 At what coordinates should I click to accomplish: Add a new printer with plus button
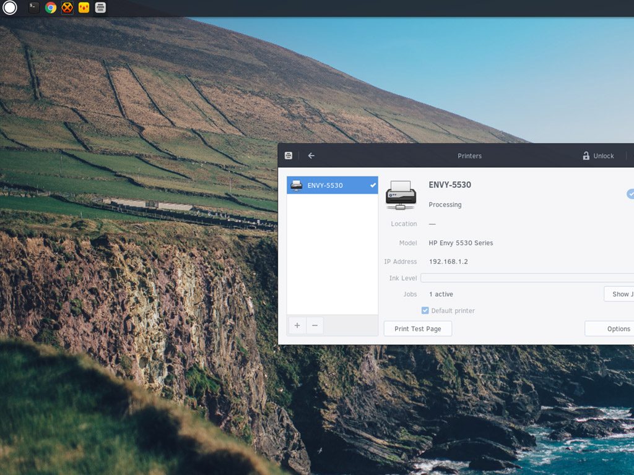[297, 325]
